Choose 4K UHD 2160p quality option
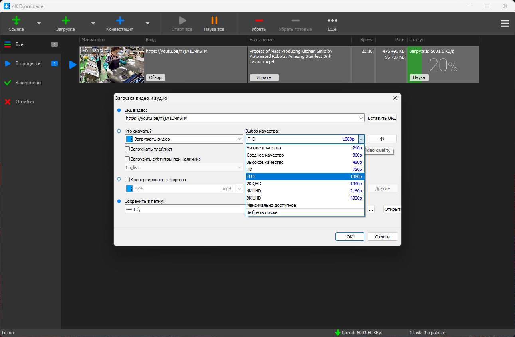515x337 pixels. click(305, 191)
